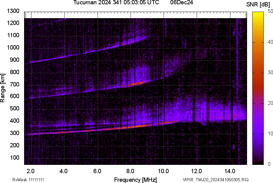Click the range tick label '1000'
Screen dimensions: 273x183
[13, 48]
